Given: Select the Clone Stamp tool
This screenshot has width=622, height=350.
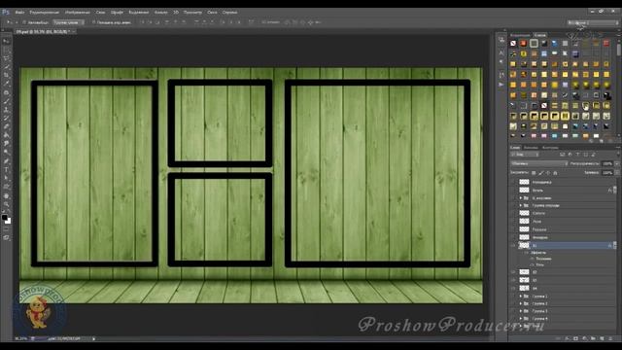Looking at the screenshot, I should click(7, 110).
